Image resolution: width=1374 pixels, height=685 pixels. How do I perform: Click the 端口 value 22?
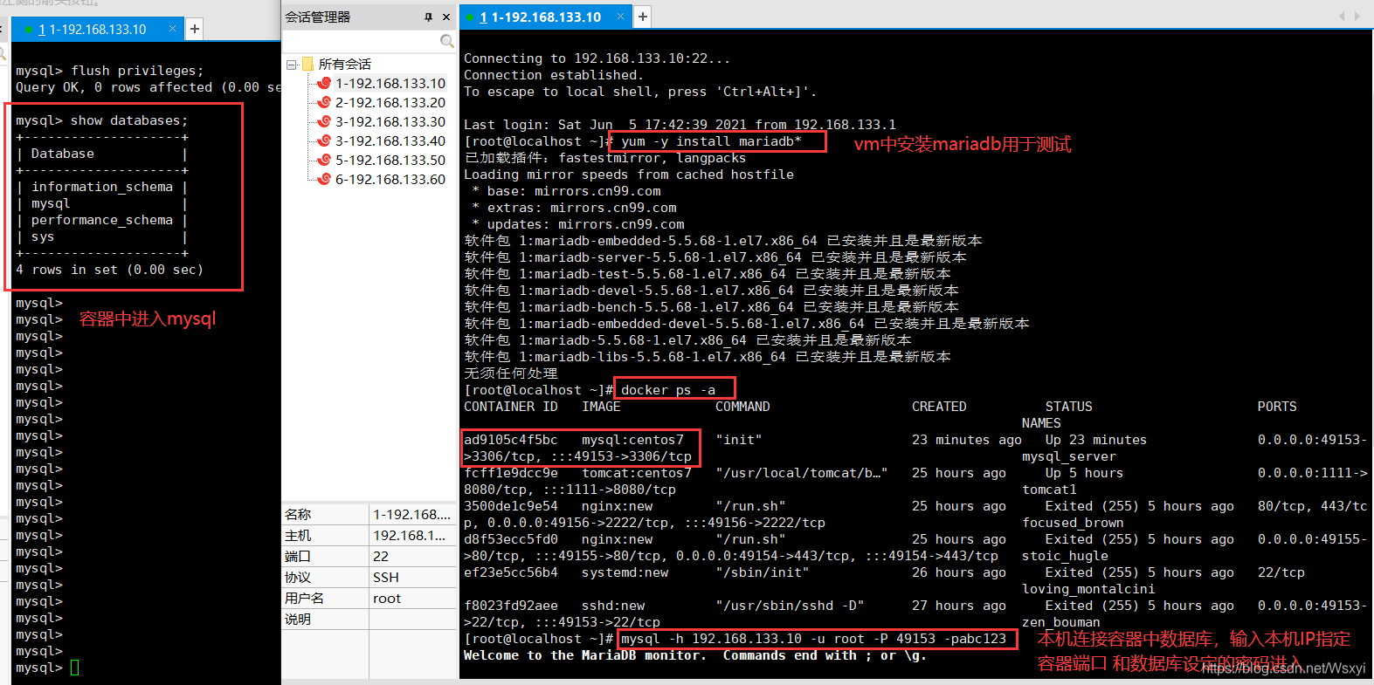pyautogui.click(x=381, y=556)
